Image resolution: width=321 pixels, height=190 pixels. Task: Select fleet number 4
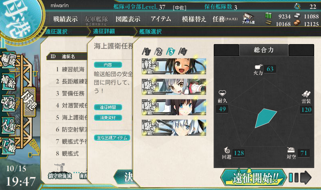(183, 52)
